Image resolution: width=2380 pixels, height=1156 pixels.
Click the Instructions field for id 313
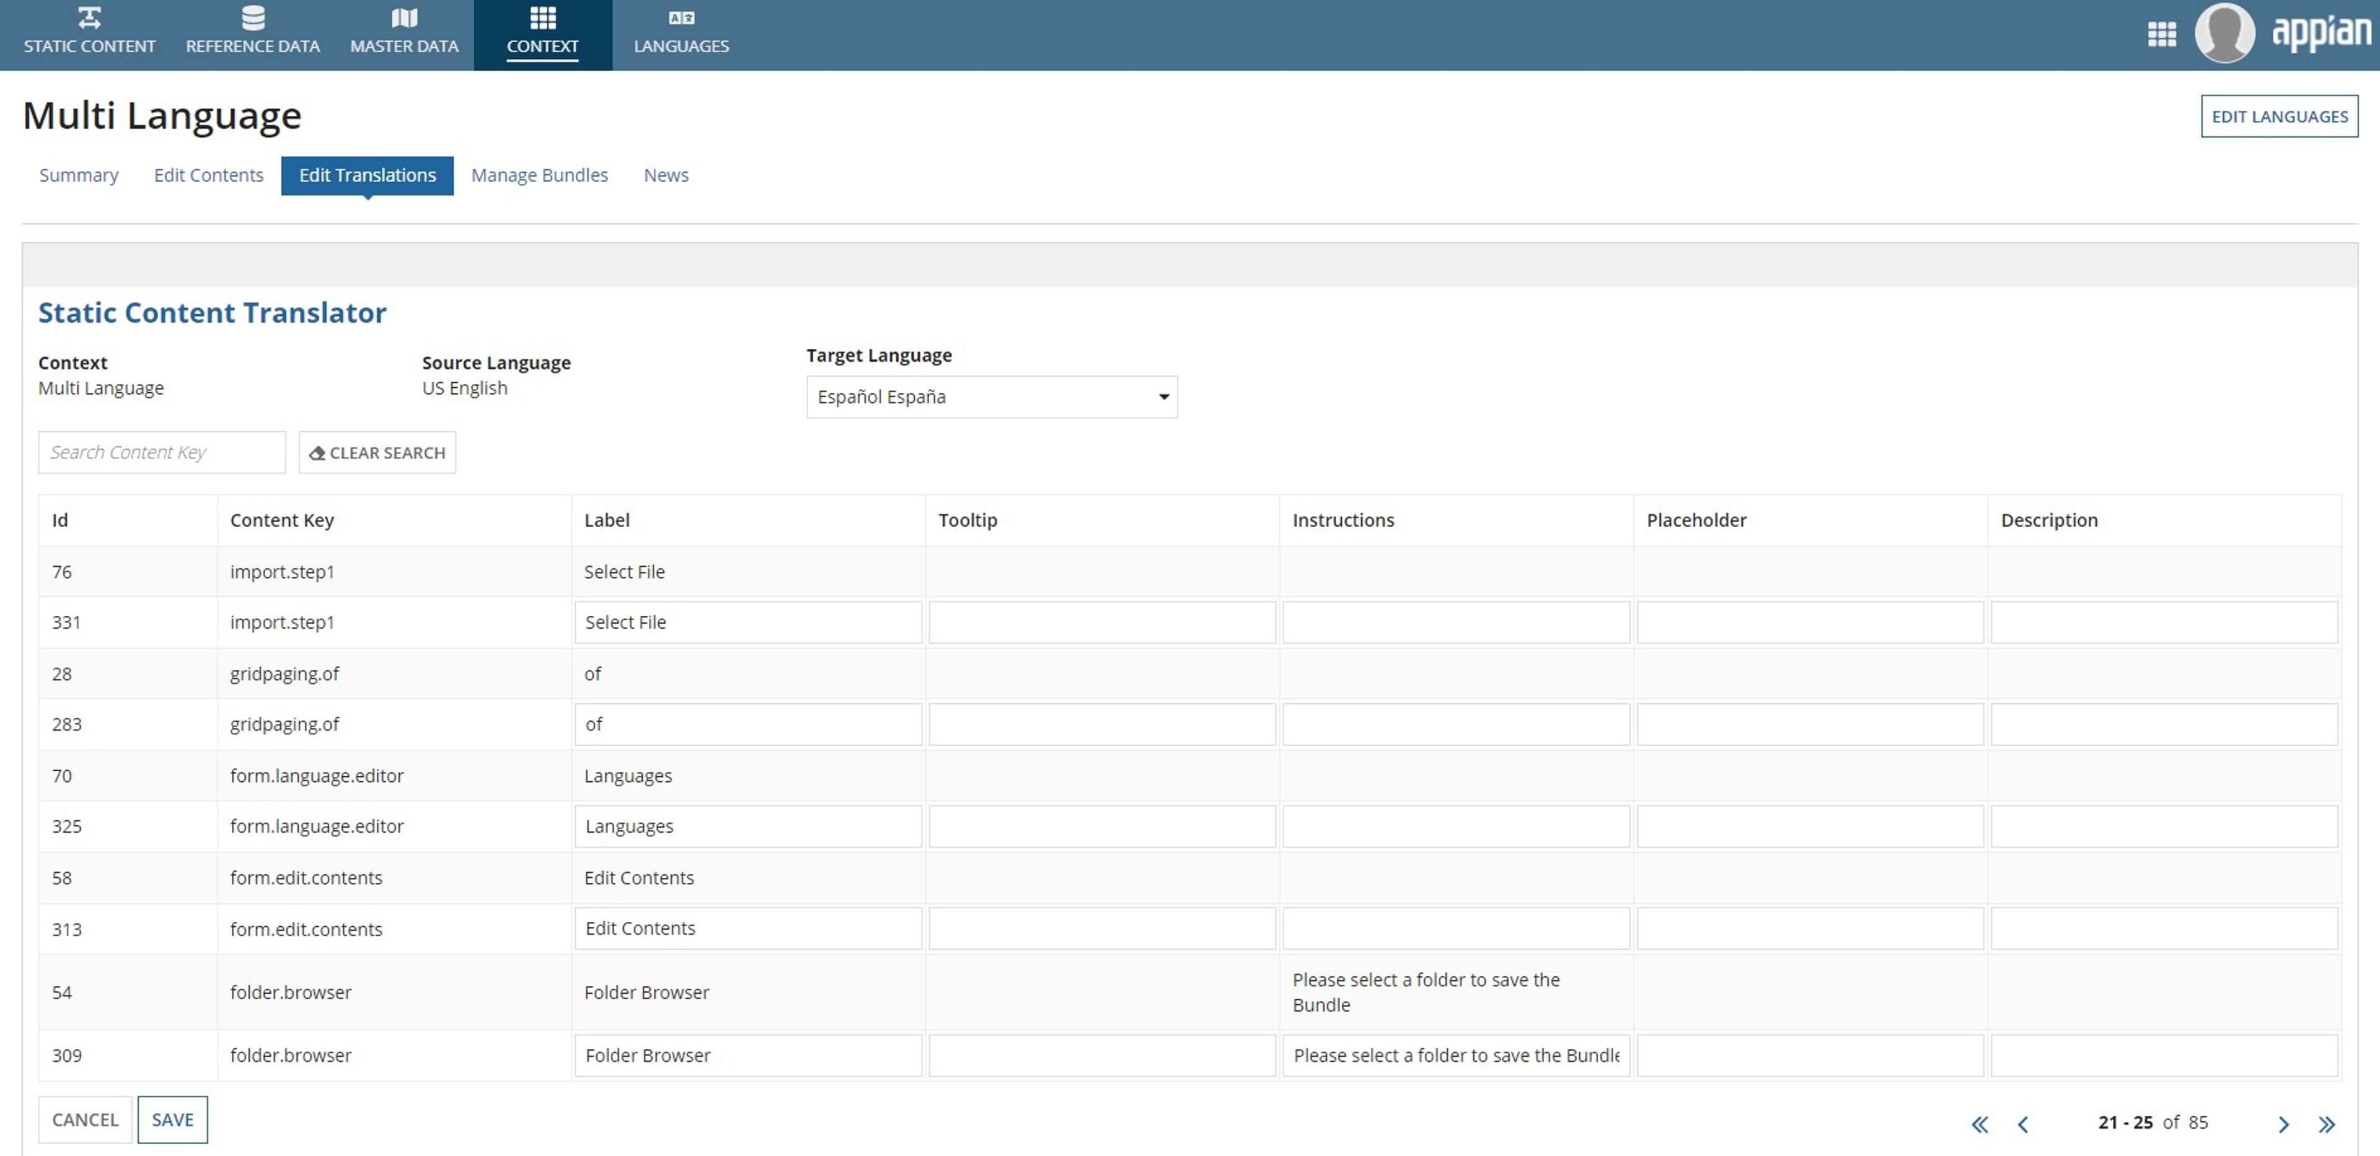1456,929
